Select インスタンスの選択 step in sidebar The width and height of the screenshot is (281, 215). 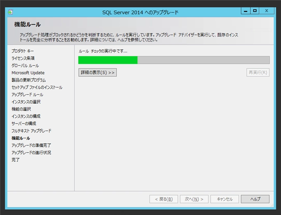(x=26, y=102)
